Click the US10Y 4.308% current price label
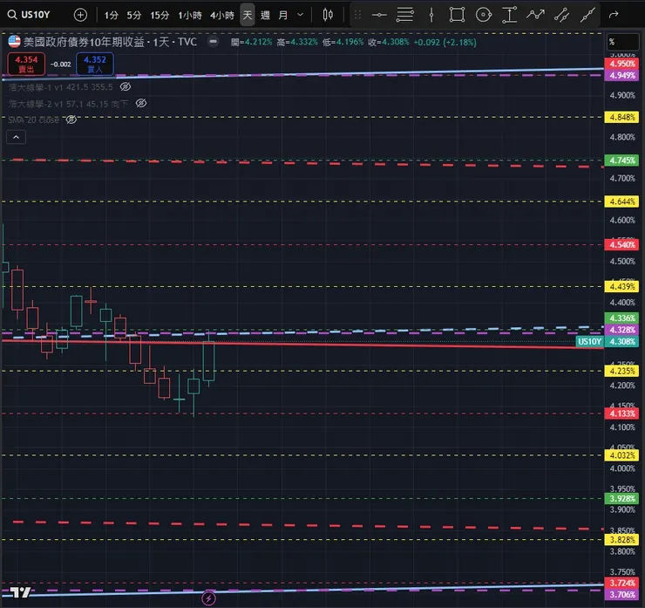 click(608, 342)
